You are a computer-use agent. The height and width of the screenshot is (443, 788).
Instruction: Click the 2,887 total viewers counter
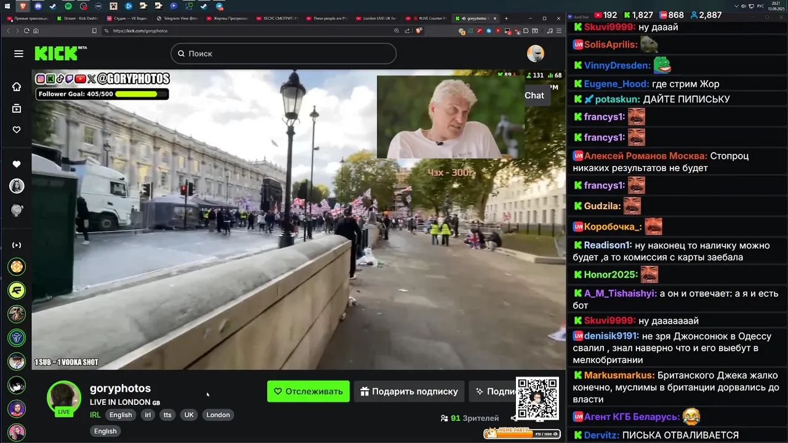706,15
